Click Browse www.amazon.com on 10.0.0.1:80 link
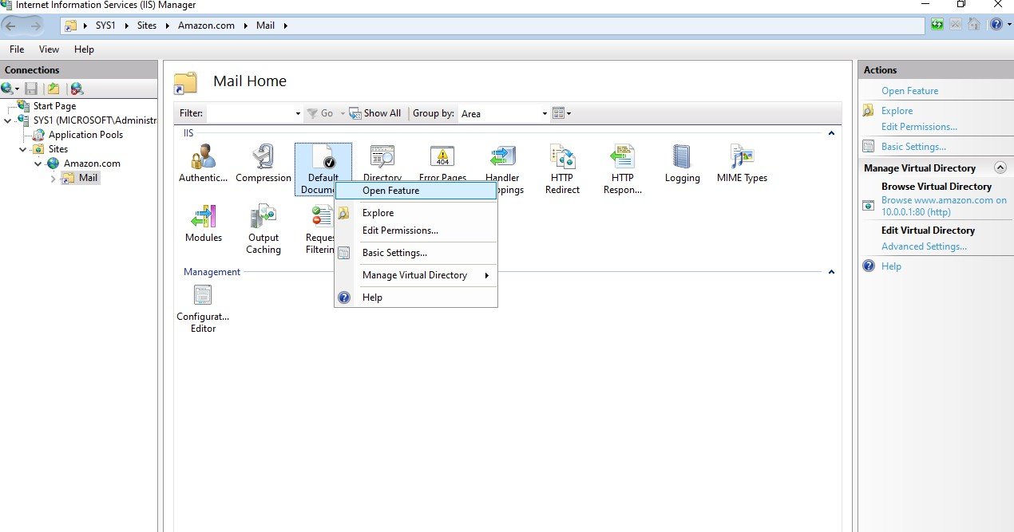This screenshot has width=1014, height=532. [x=944, y=207]
